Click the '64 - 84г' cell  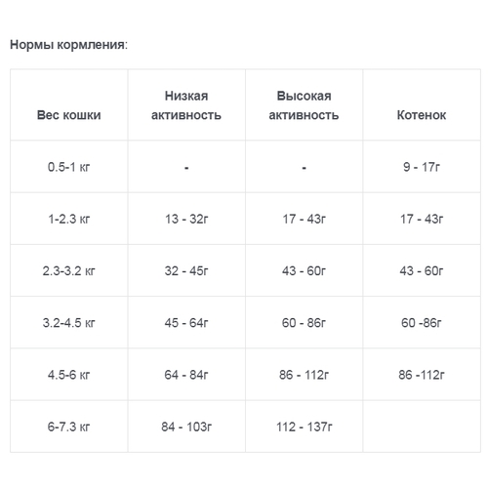(186, 375)
